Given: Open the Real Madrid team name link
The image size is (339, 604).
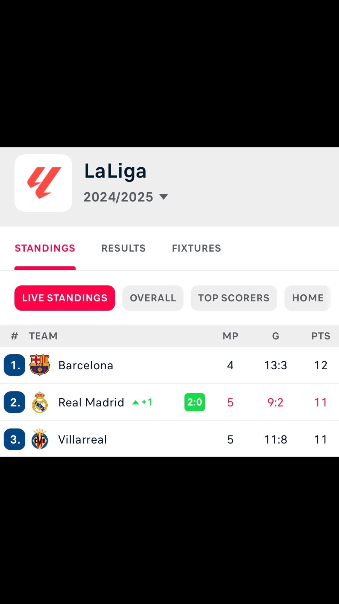Looking at the screenshot, I should click(x=91, y=403).
